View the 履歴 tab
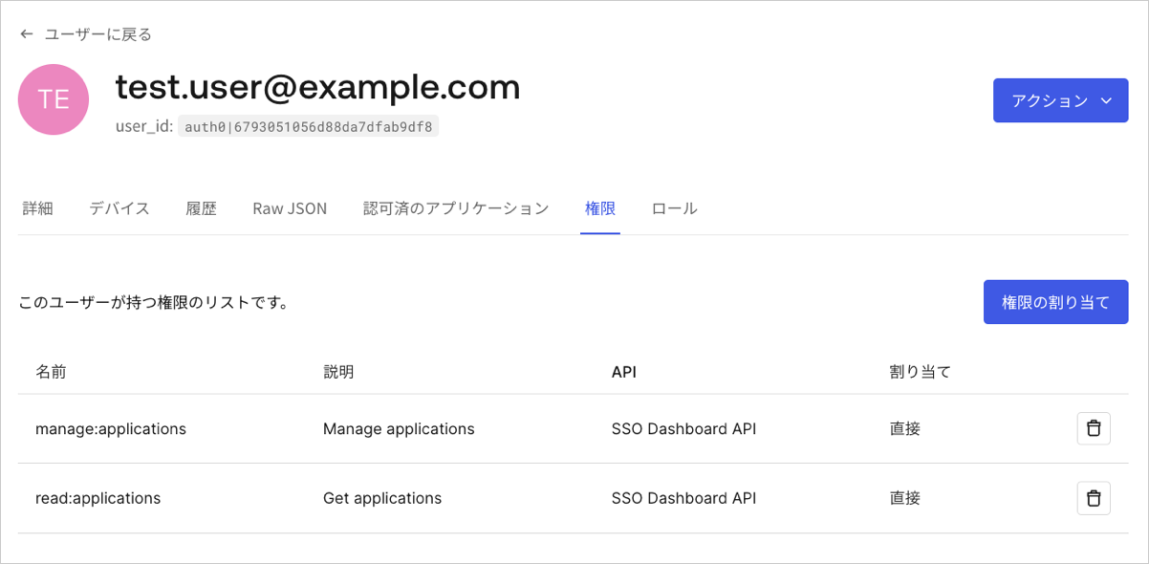The image size is (1149, 564). pyautogui.click(x=202, y=207)
